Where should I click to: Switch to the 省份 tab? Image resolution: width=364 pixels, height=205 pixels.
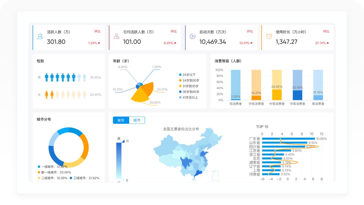coord(121,120)
